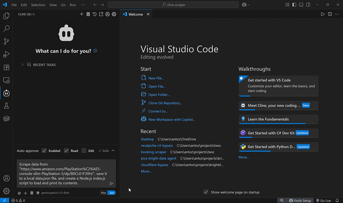This screenshot has width=343, height=203.
Task: Switch Cline to Plan mode
Action: coord(104,193)
